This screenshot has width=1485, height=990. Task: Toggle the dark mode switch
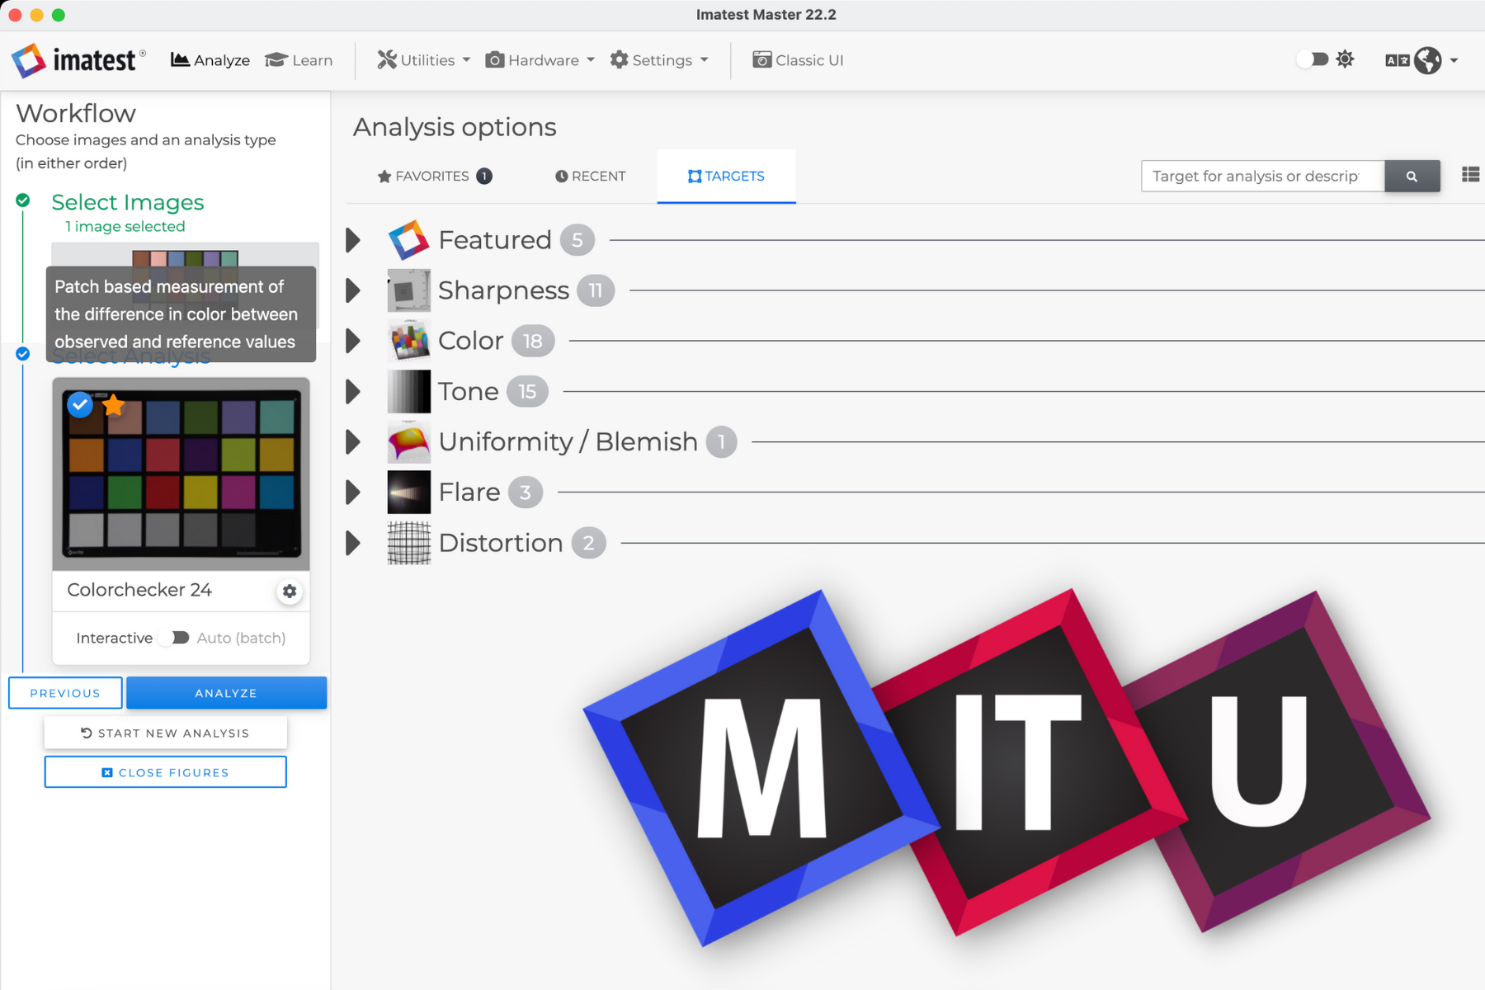point(1314,59)
